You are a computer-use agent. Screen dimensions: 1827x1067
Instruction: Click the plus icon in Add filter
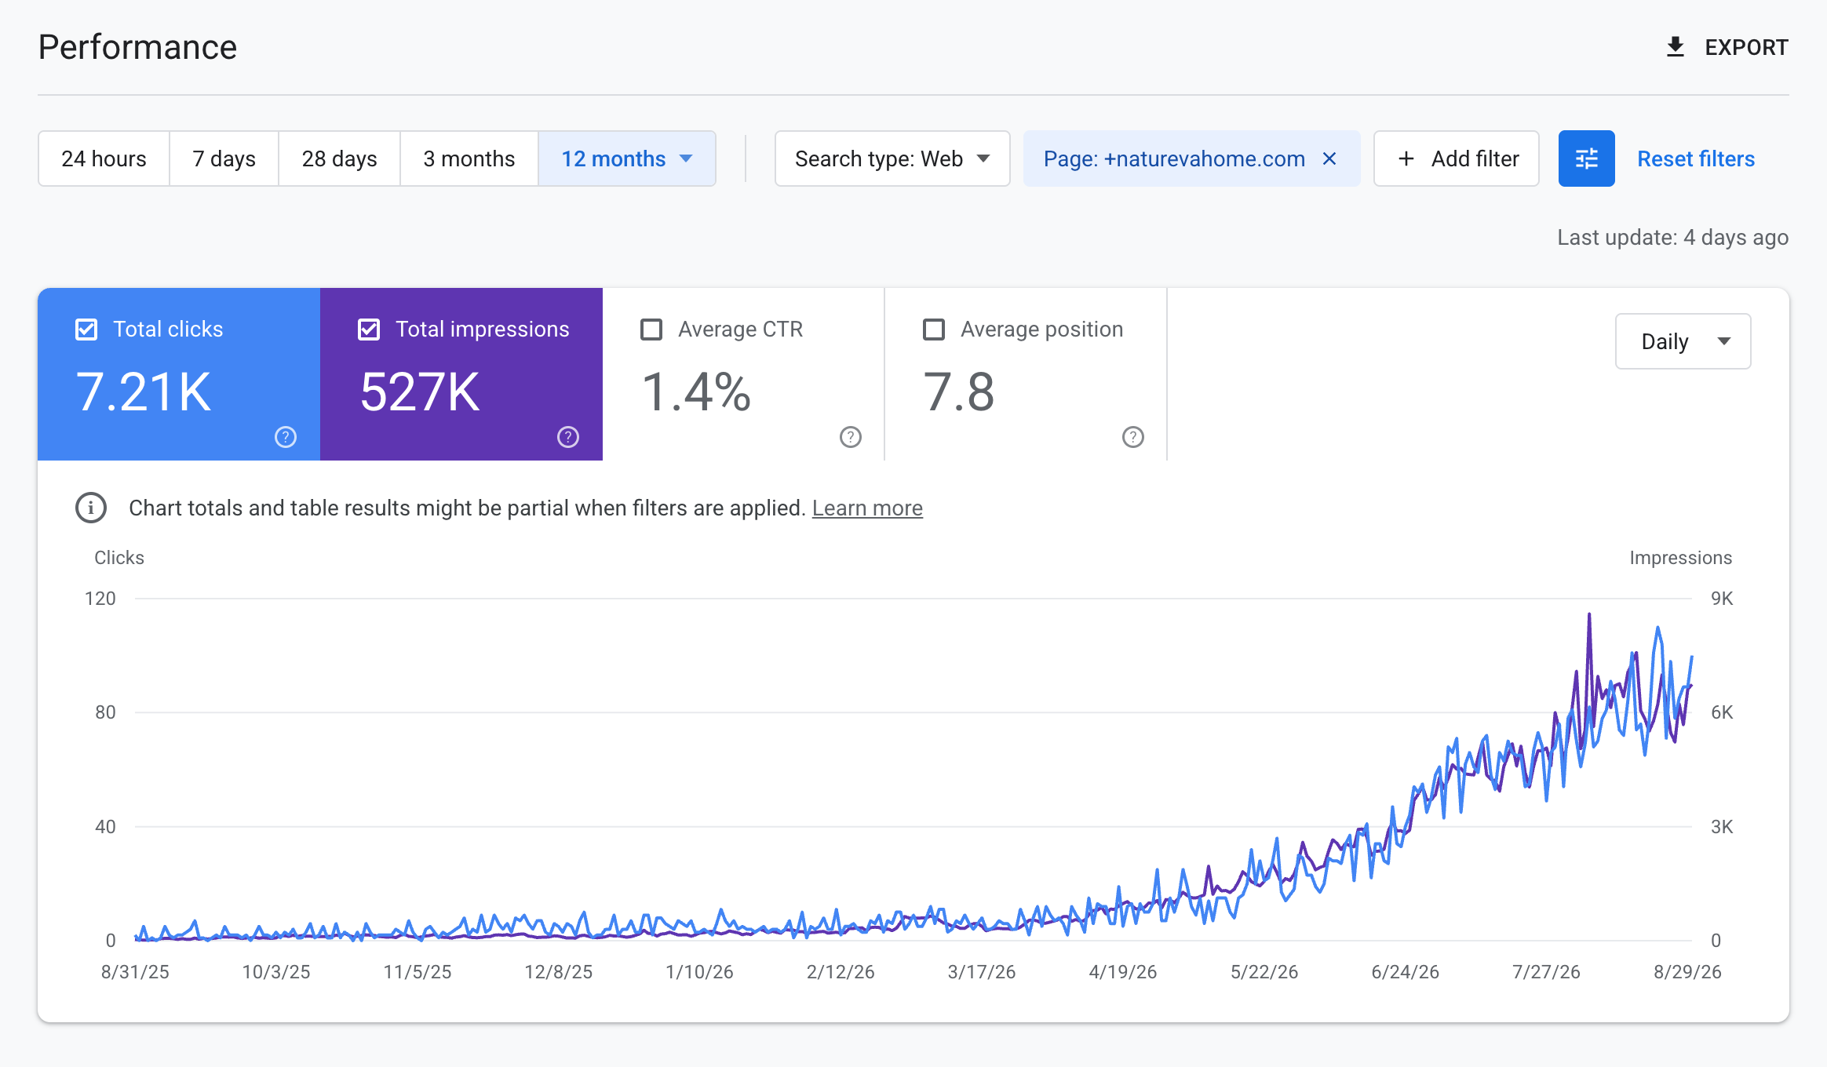point(1406,158)
